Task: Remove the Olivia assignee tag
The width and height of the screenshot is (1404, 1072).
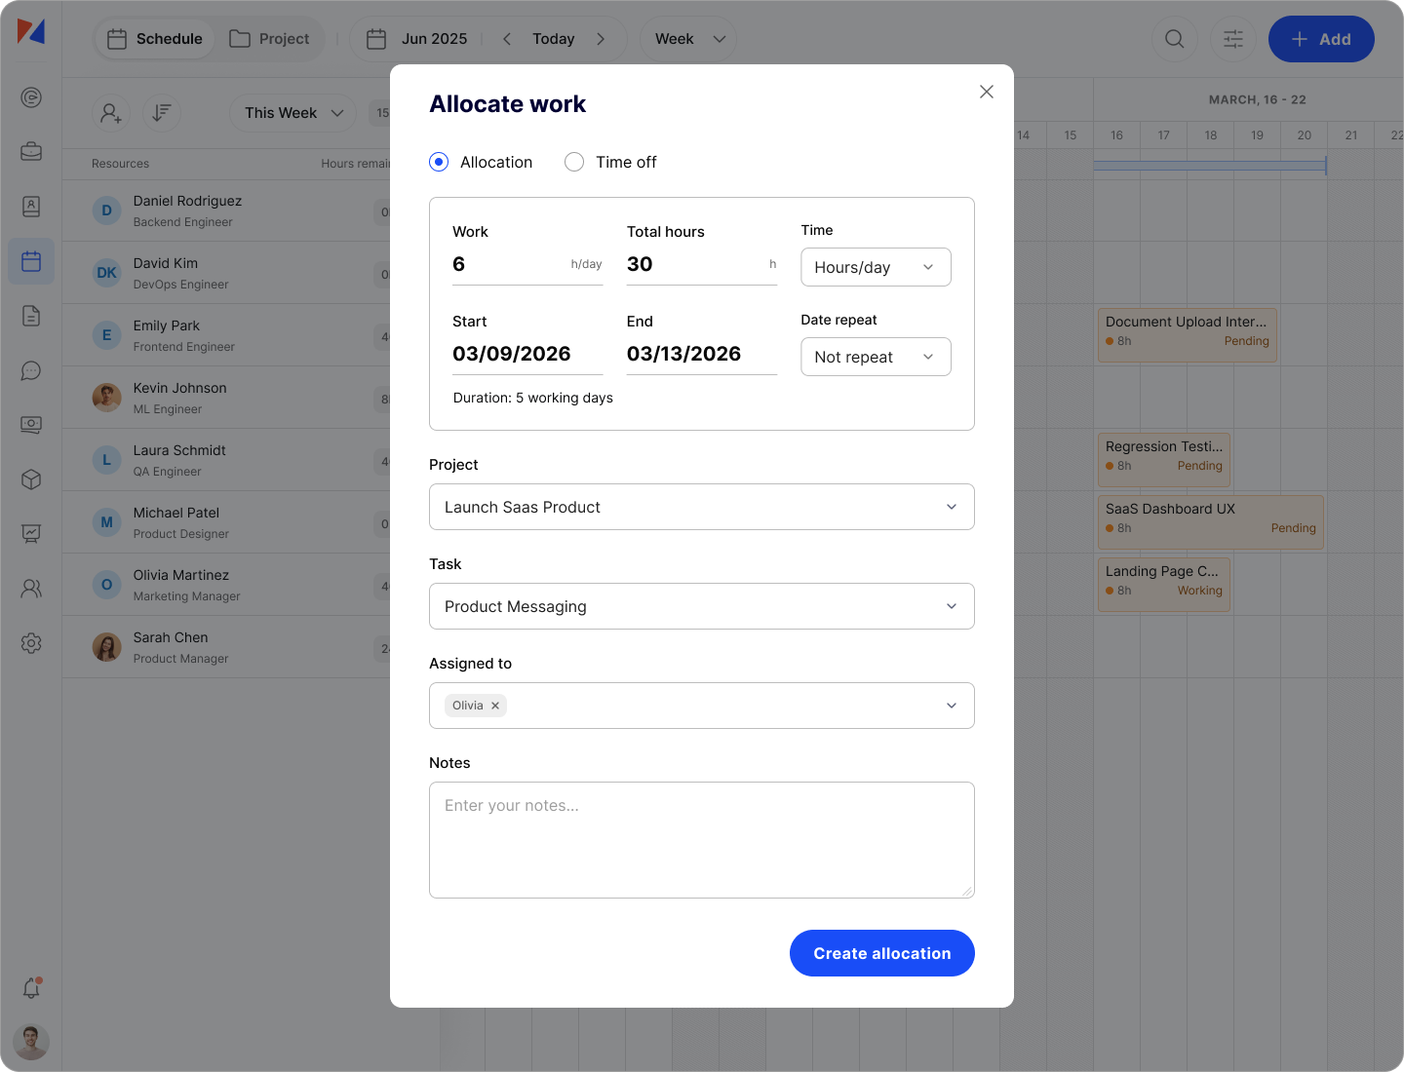Action: tap(495, 706)
